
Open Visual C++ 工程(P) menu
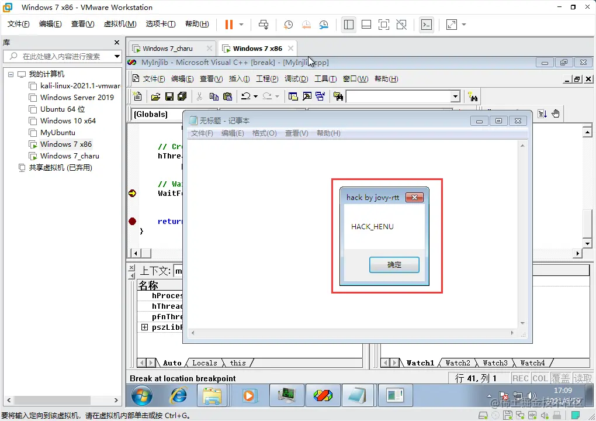(267, 79)
